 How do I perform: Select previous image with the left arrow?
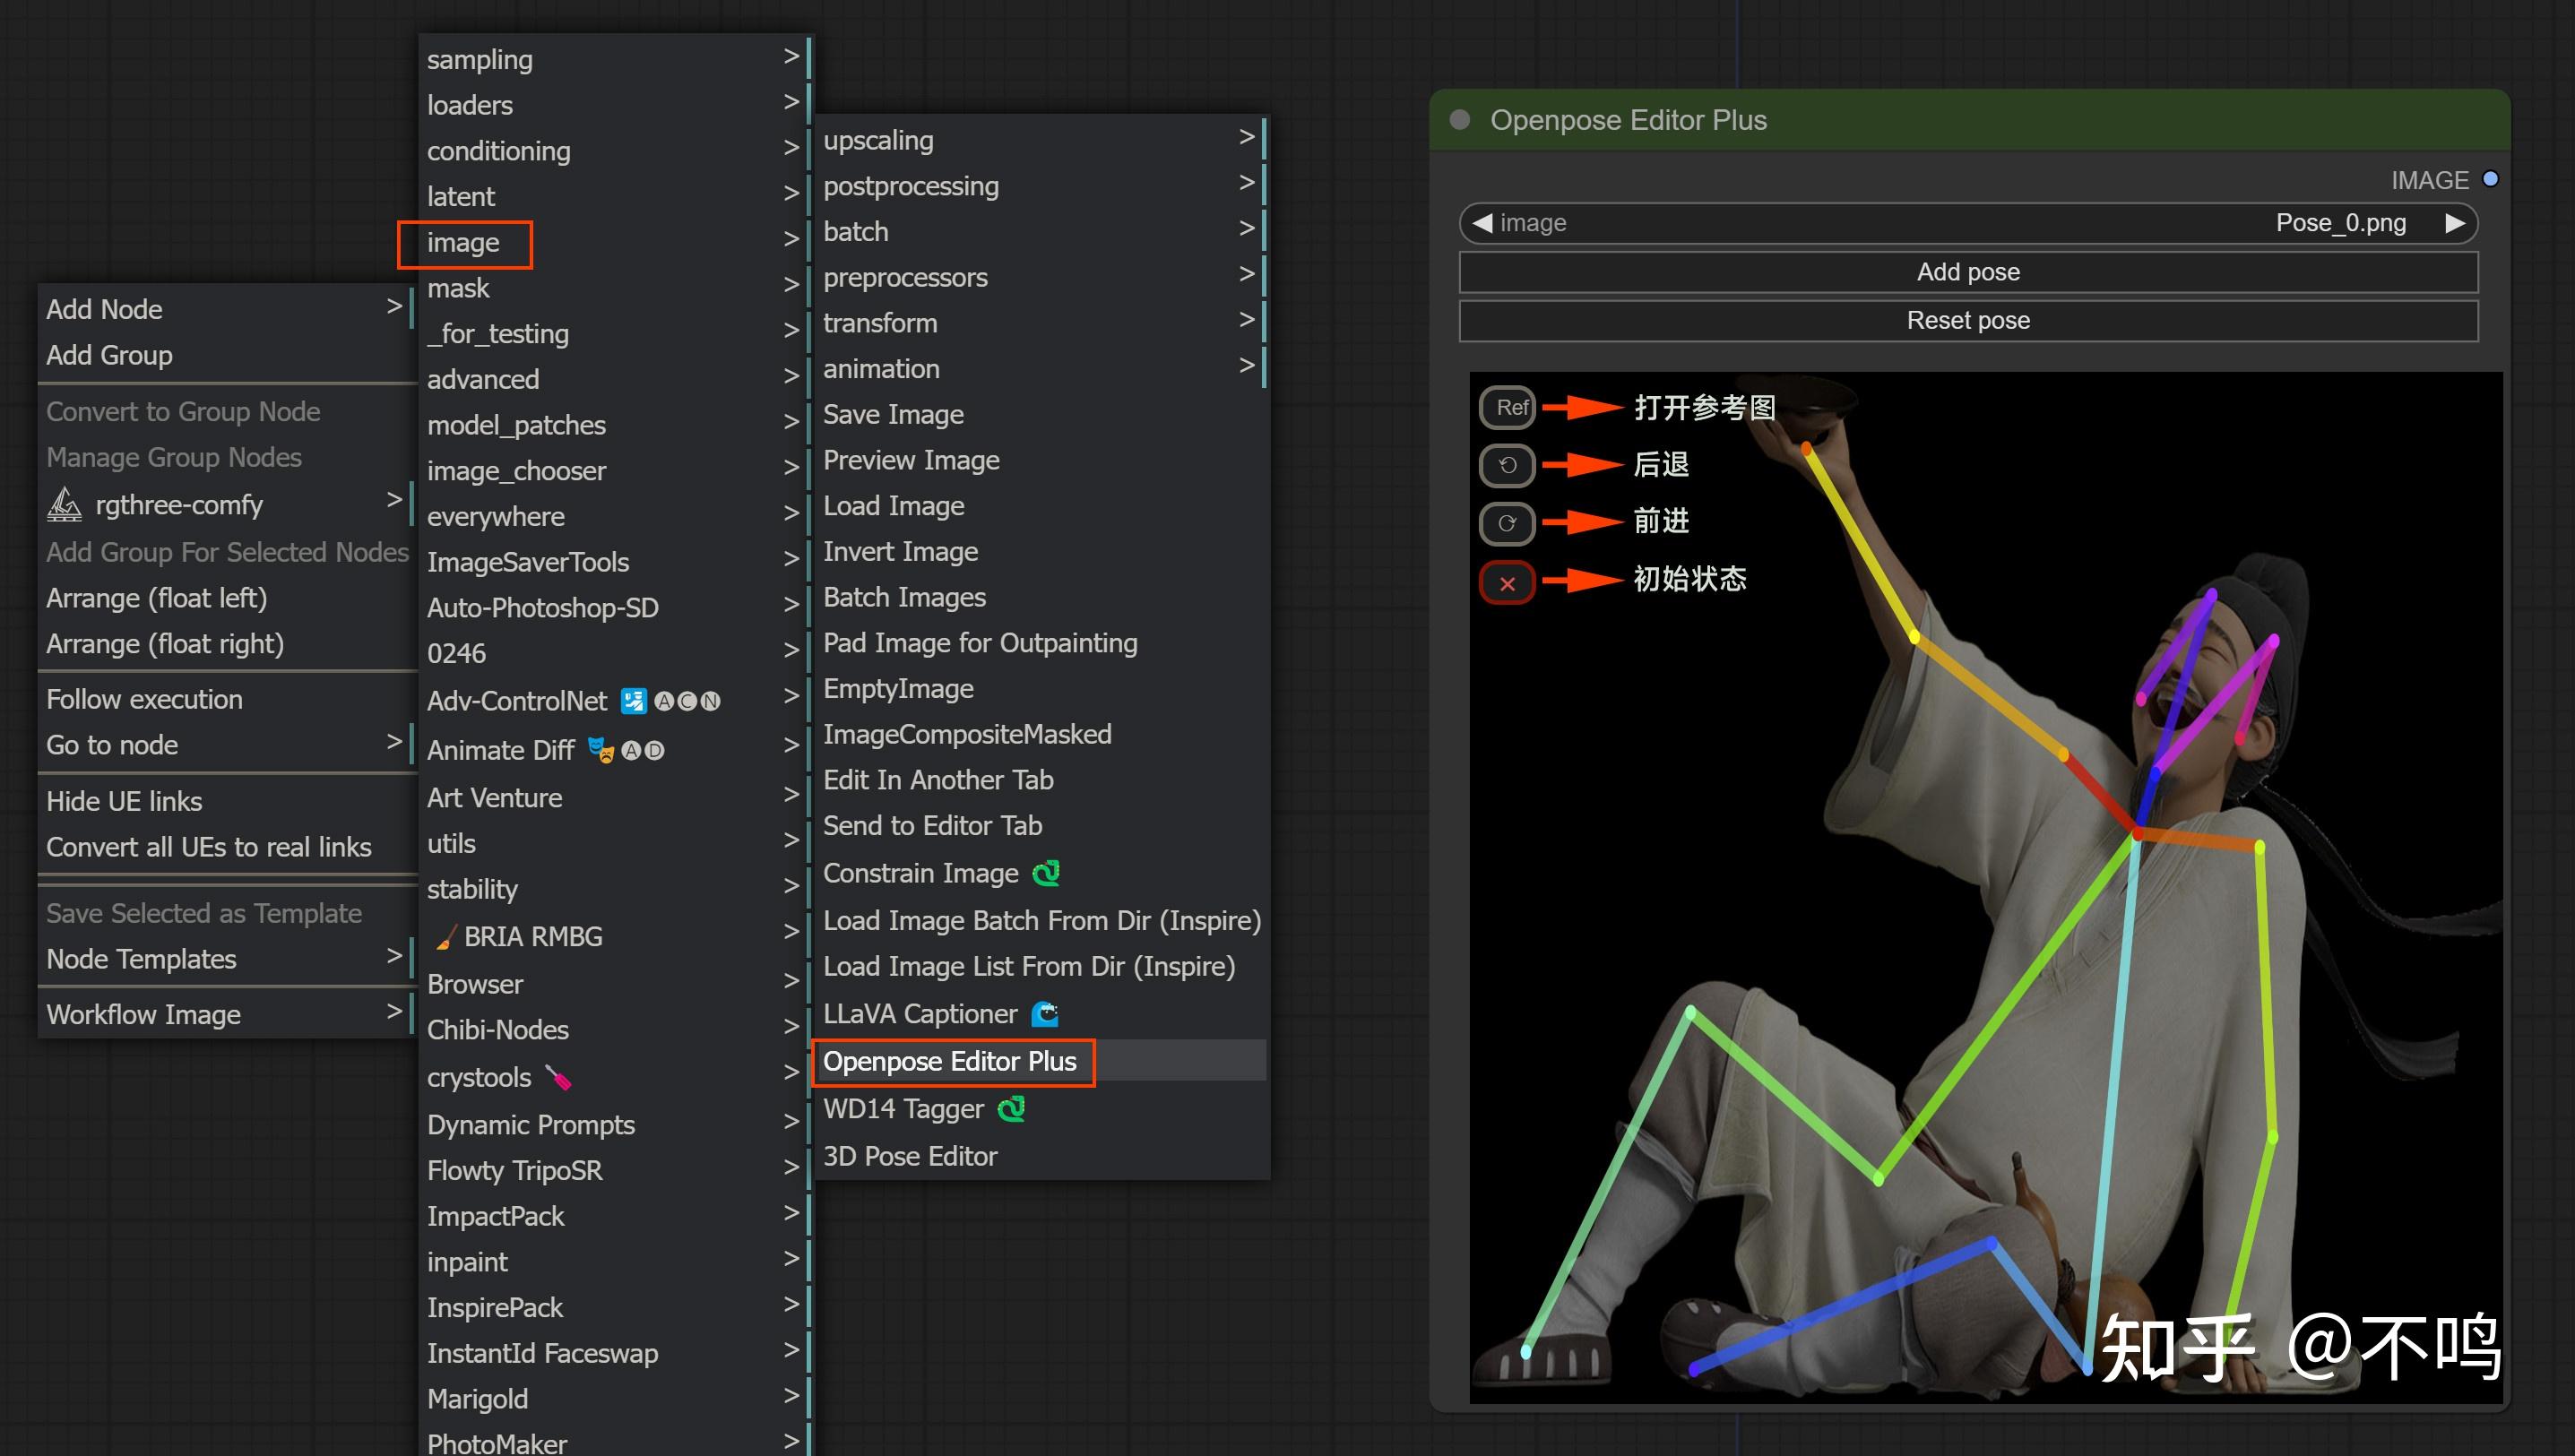1482,223
